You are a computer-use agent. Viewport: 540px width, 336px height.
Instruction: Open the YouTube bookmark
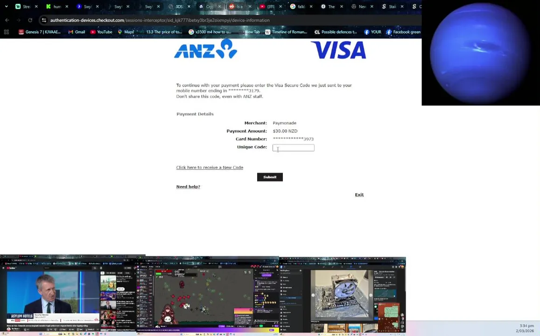point(101,32)
